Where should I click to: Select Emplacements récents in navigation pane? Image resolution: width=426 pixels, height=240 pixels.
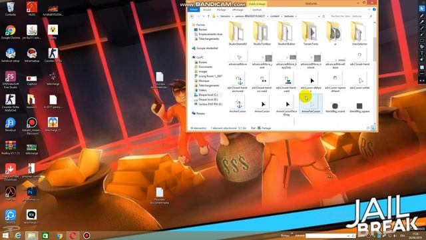coord(208,34)
